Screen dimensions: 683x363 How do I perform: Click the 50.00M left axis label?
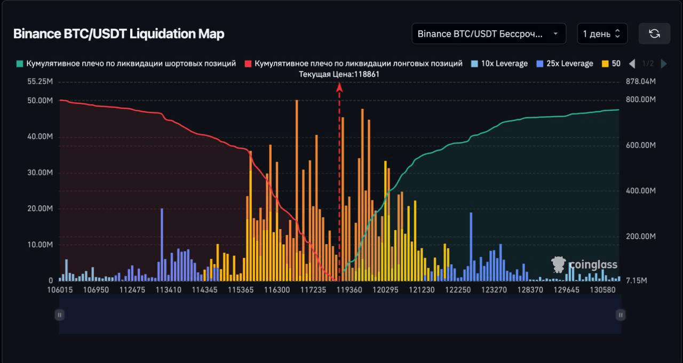(40, 100)
